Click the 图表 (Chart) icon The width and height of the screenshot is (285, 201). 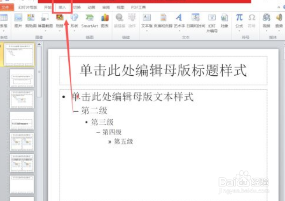pos(105,18)
